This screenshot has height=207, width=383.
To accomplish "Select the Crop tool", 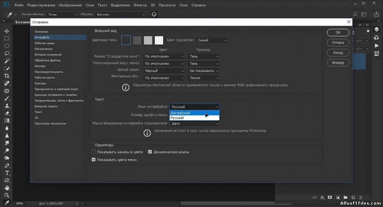I will [7, 76].
